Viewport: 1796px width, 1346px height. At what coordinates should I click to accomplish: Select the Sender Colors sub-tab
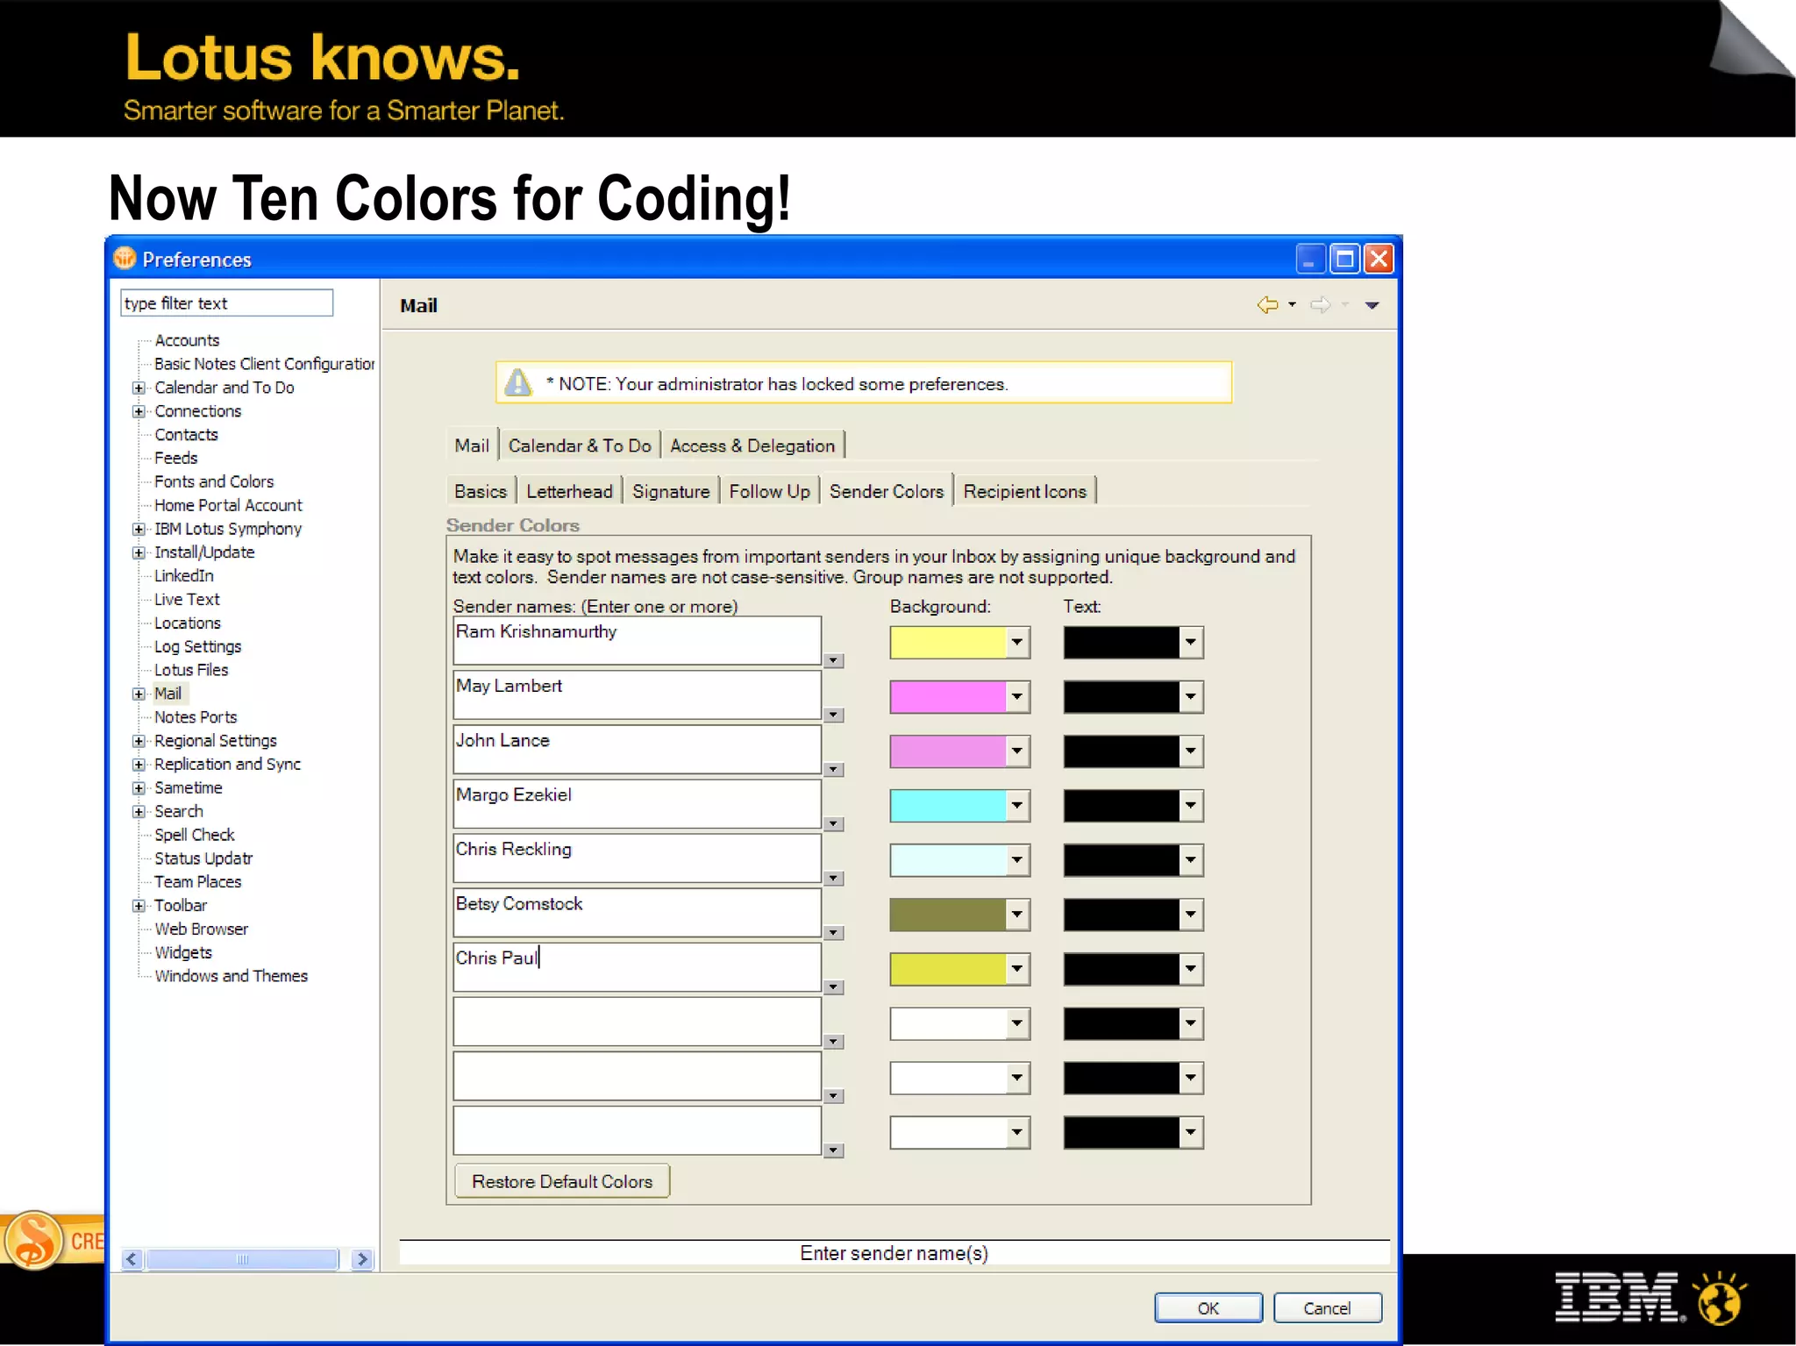pyautogui.click(x=887, y=491)
